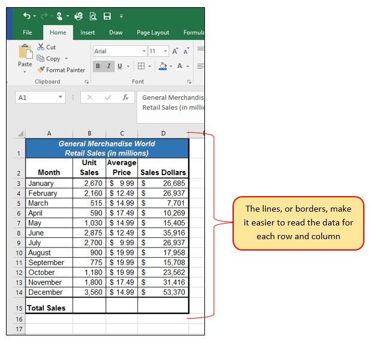Click the formula bar text area

[x=171, y=107]
